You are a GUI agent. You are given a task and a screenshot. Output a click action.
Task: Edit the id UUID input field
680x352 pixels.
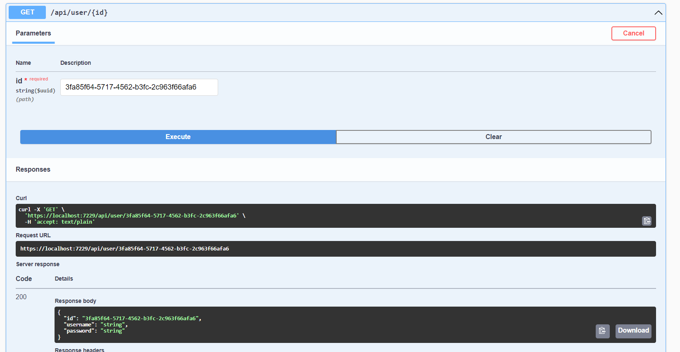[139, 87]
